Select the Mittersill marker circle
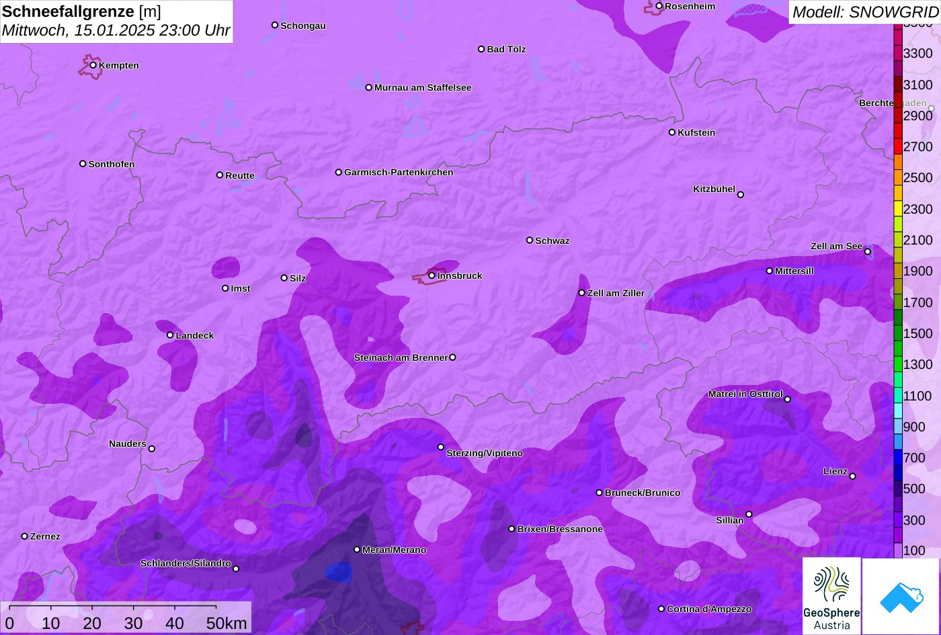Image resolution: width=941 pixels, height=635 pixels. pyautogui.click(x=770, y=271)
